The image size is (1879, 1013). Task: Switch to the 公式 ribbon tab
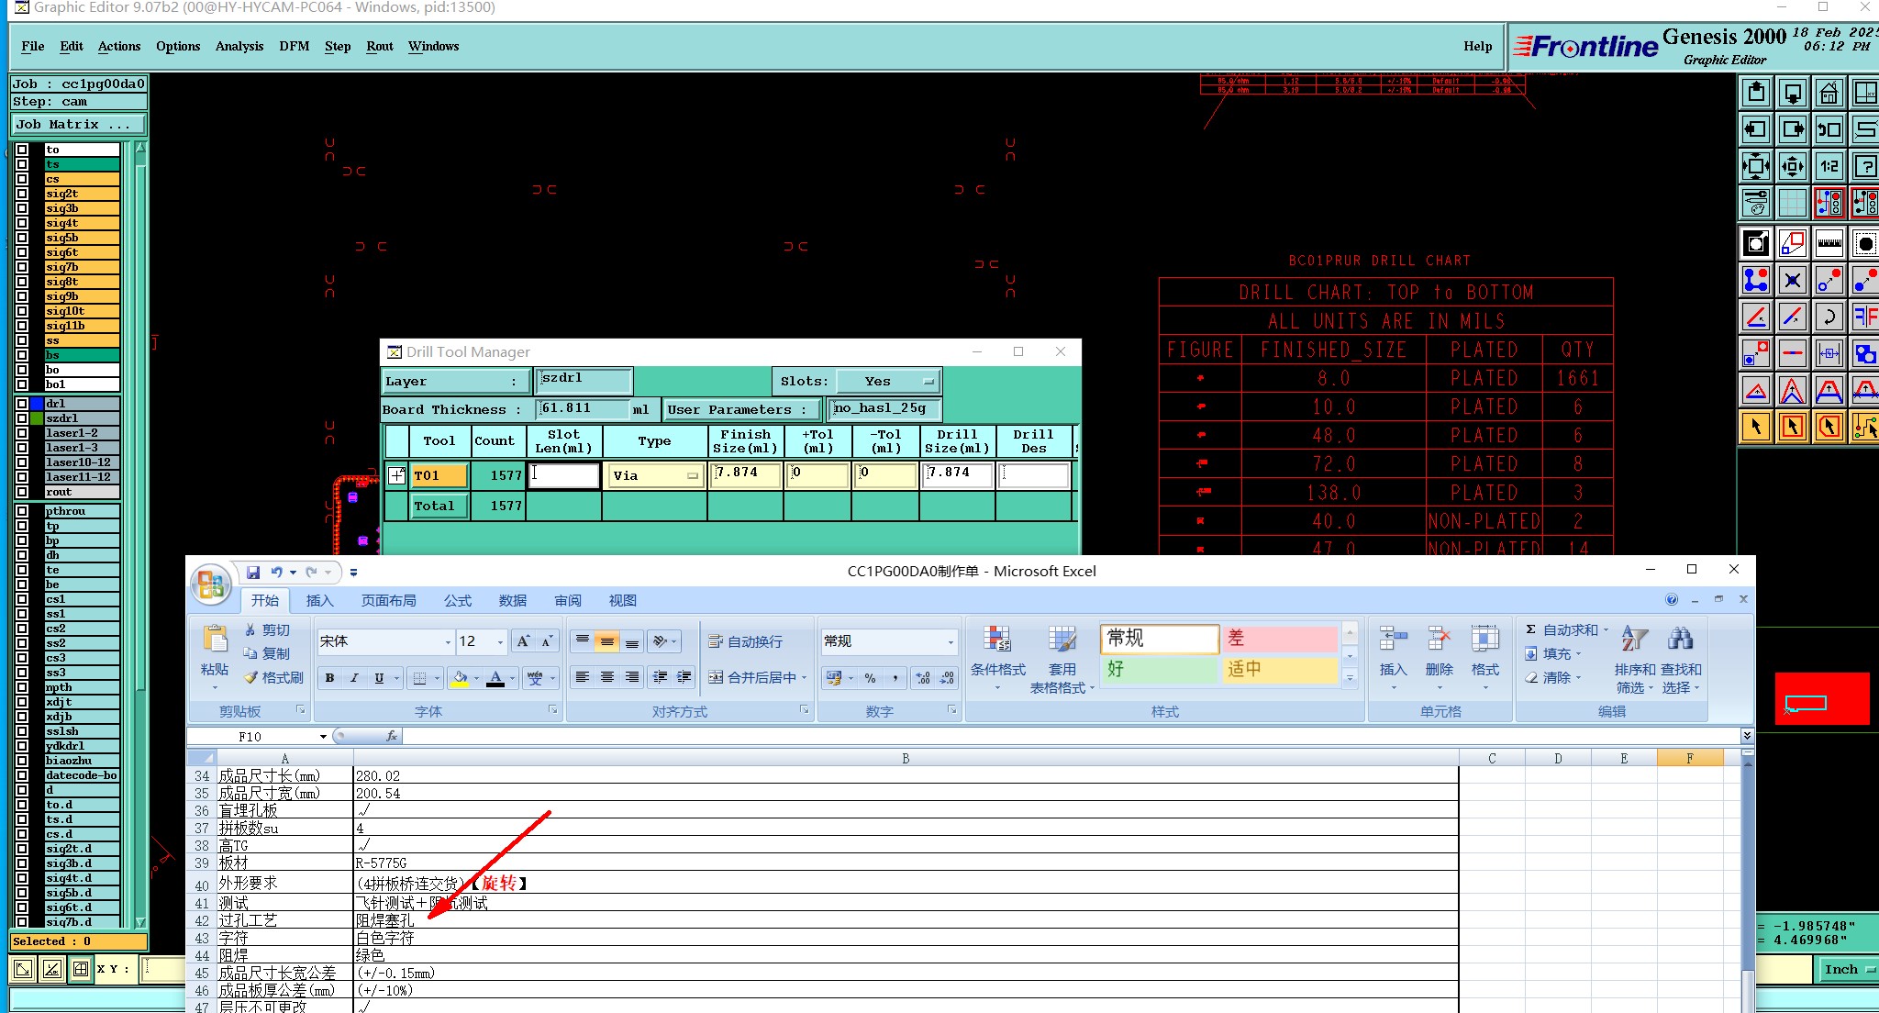click(x=457, y=600)
